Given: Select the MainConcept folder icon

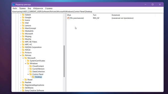Looking at the screenshot, I should click(x=23, y=28).
